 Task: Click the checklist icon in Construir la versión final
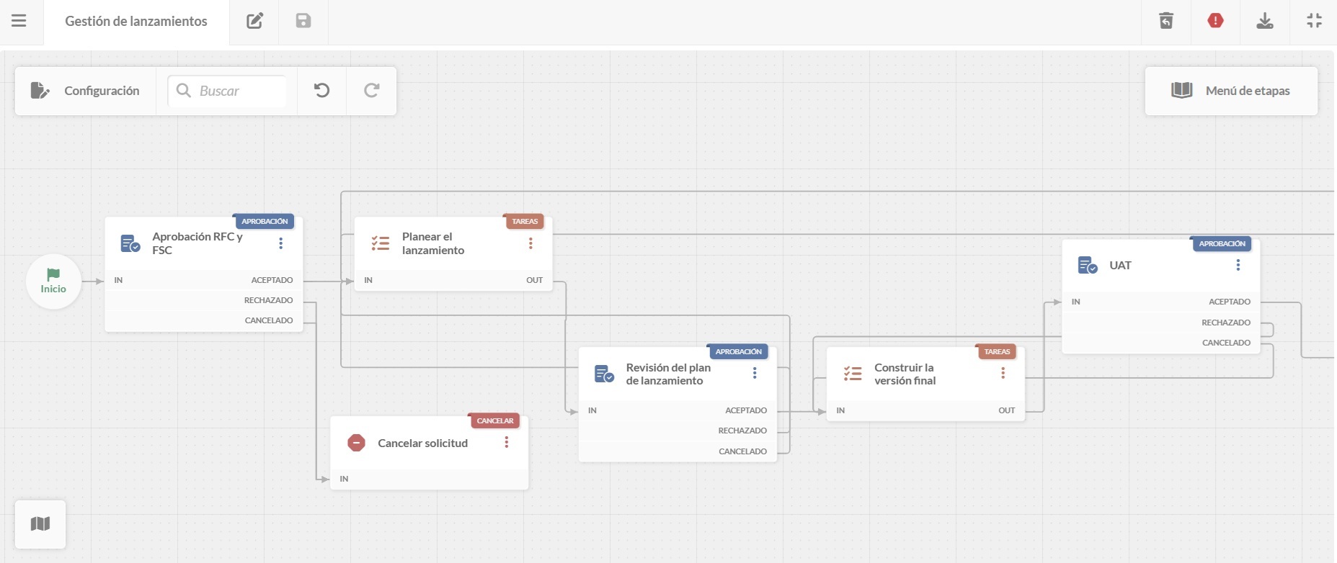pyautogui.click(x=853, y=374)
